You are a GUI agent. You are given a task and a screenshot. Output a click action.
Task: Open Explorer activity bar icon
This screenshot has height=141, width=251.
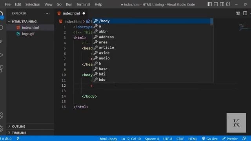tap(1, 14)
